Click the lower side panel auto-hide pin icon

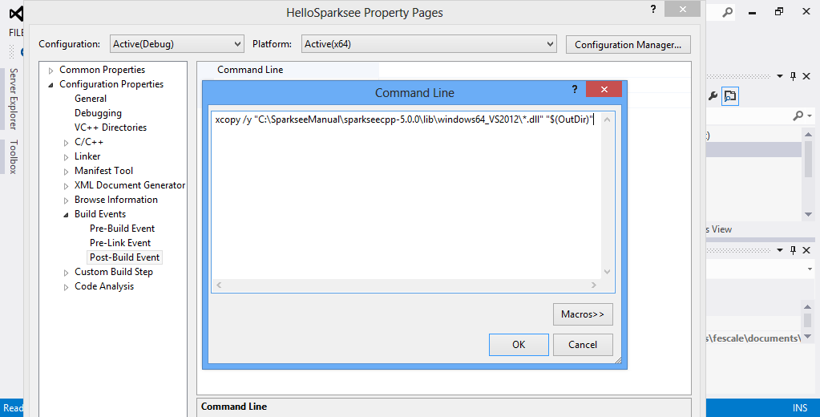[x=793, y=250]
